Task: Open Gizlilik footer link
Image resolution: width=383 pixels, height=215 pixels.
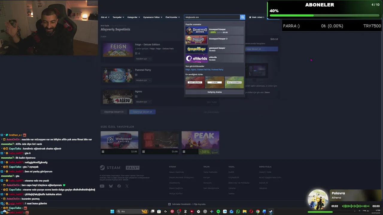Action: 231,172
